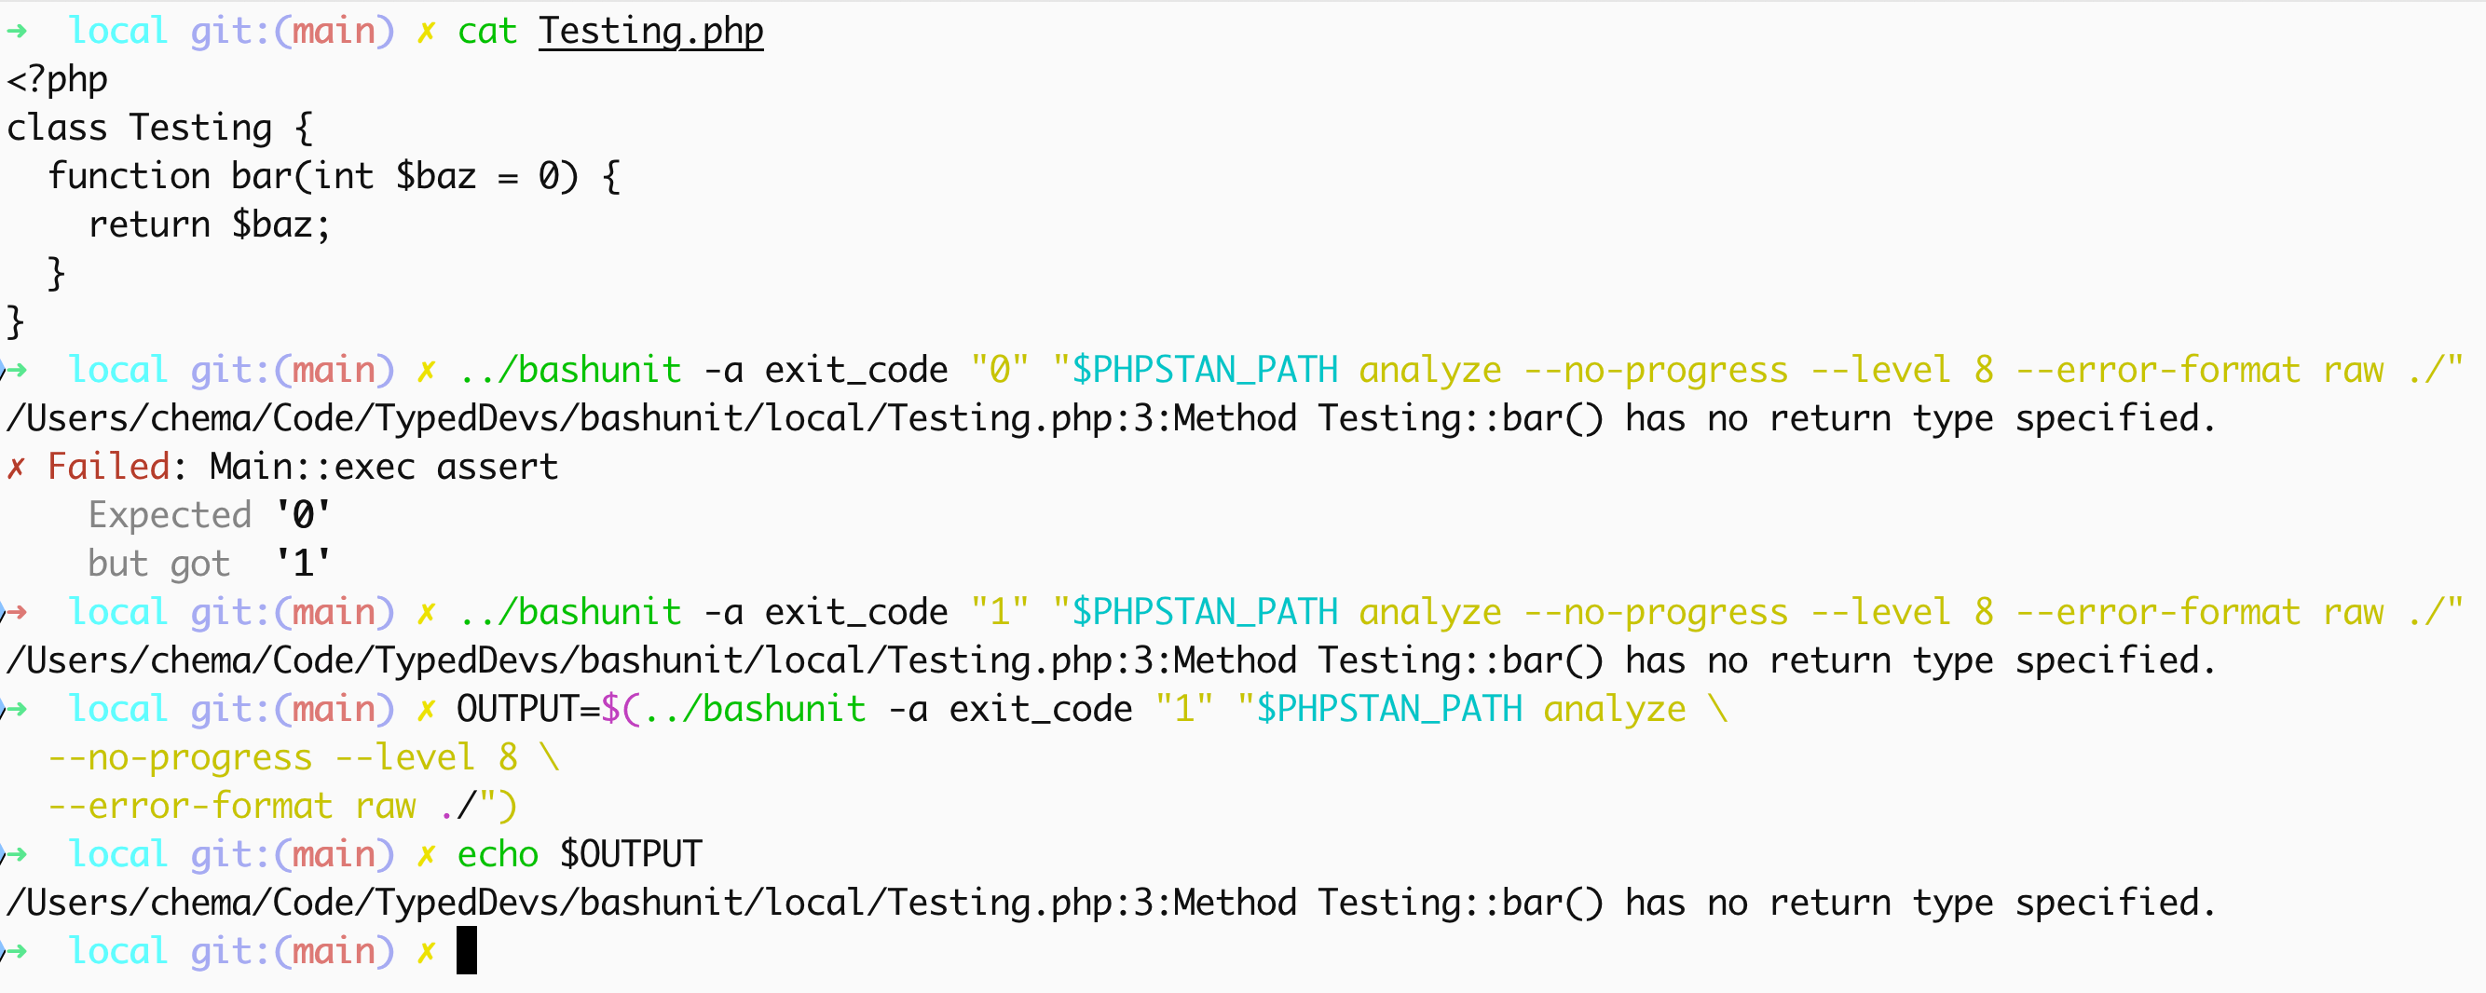
Task: Click the yellow dirty marker before cat command
Action: [x=426, y=32]
